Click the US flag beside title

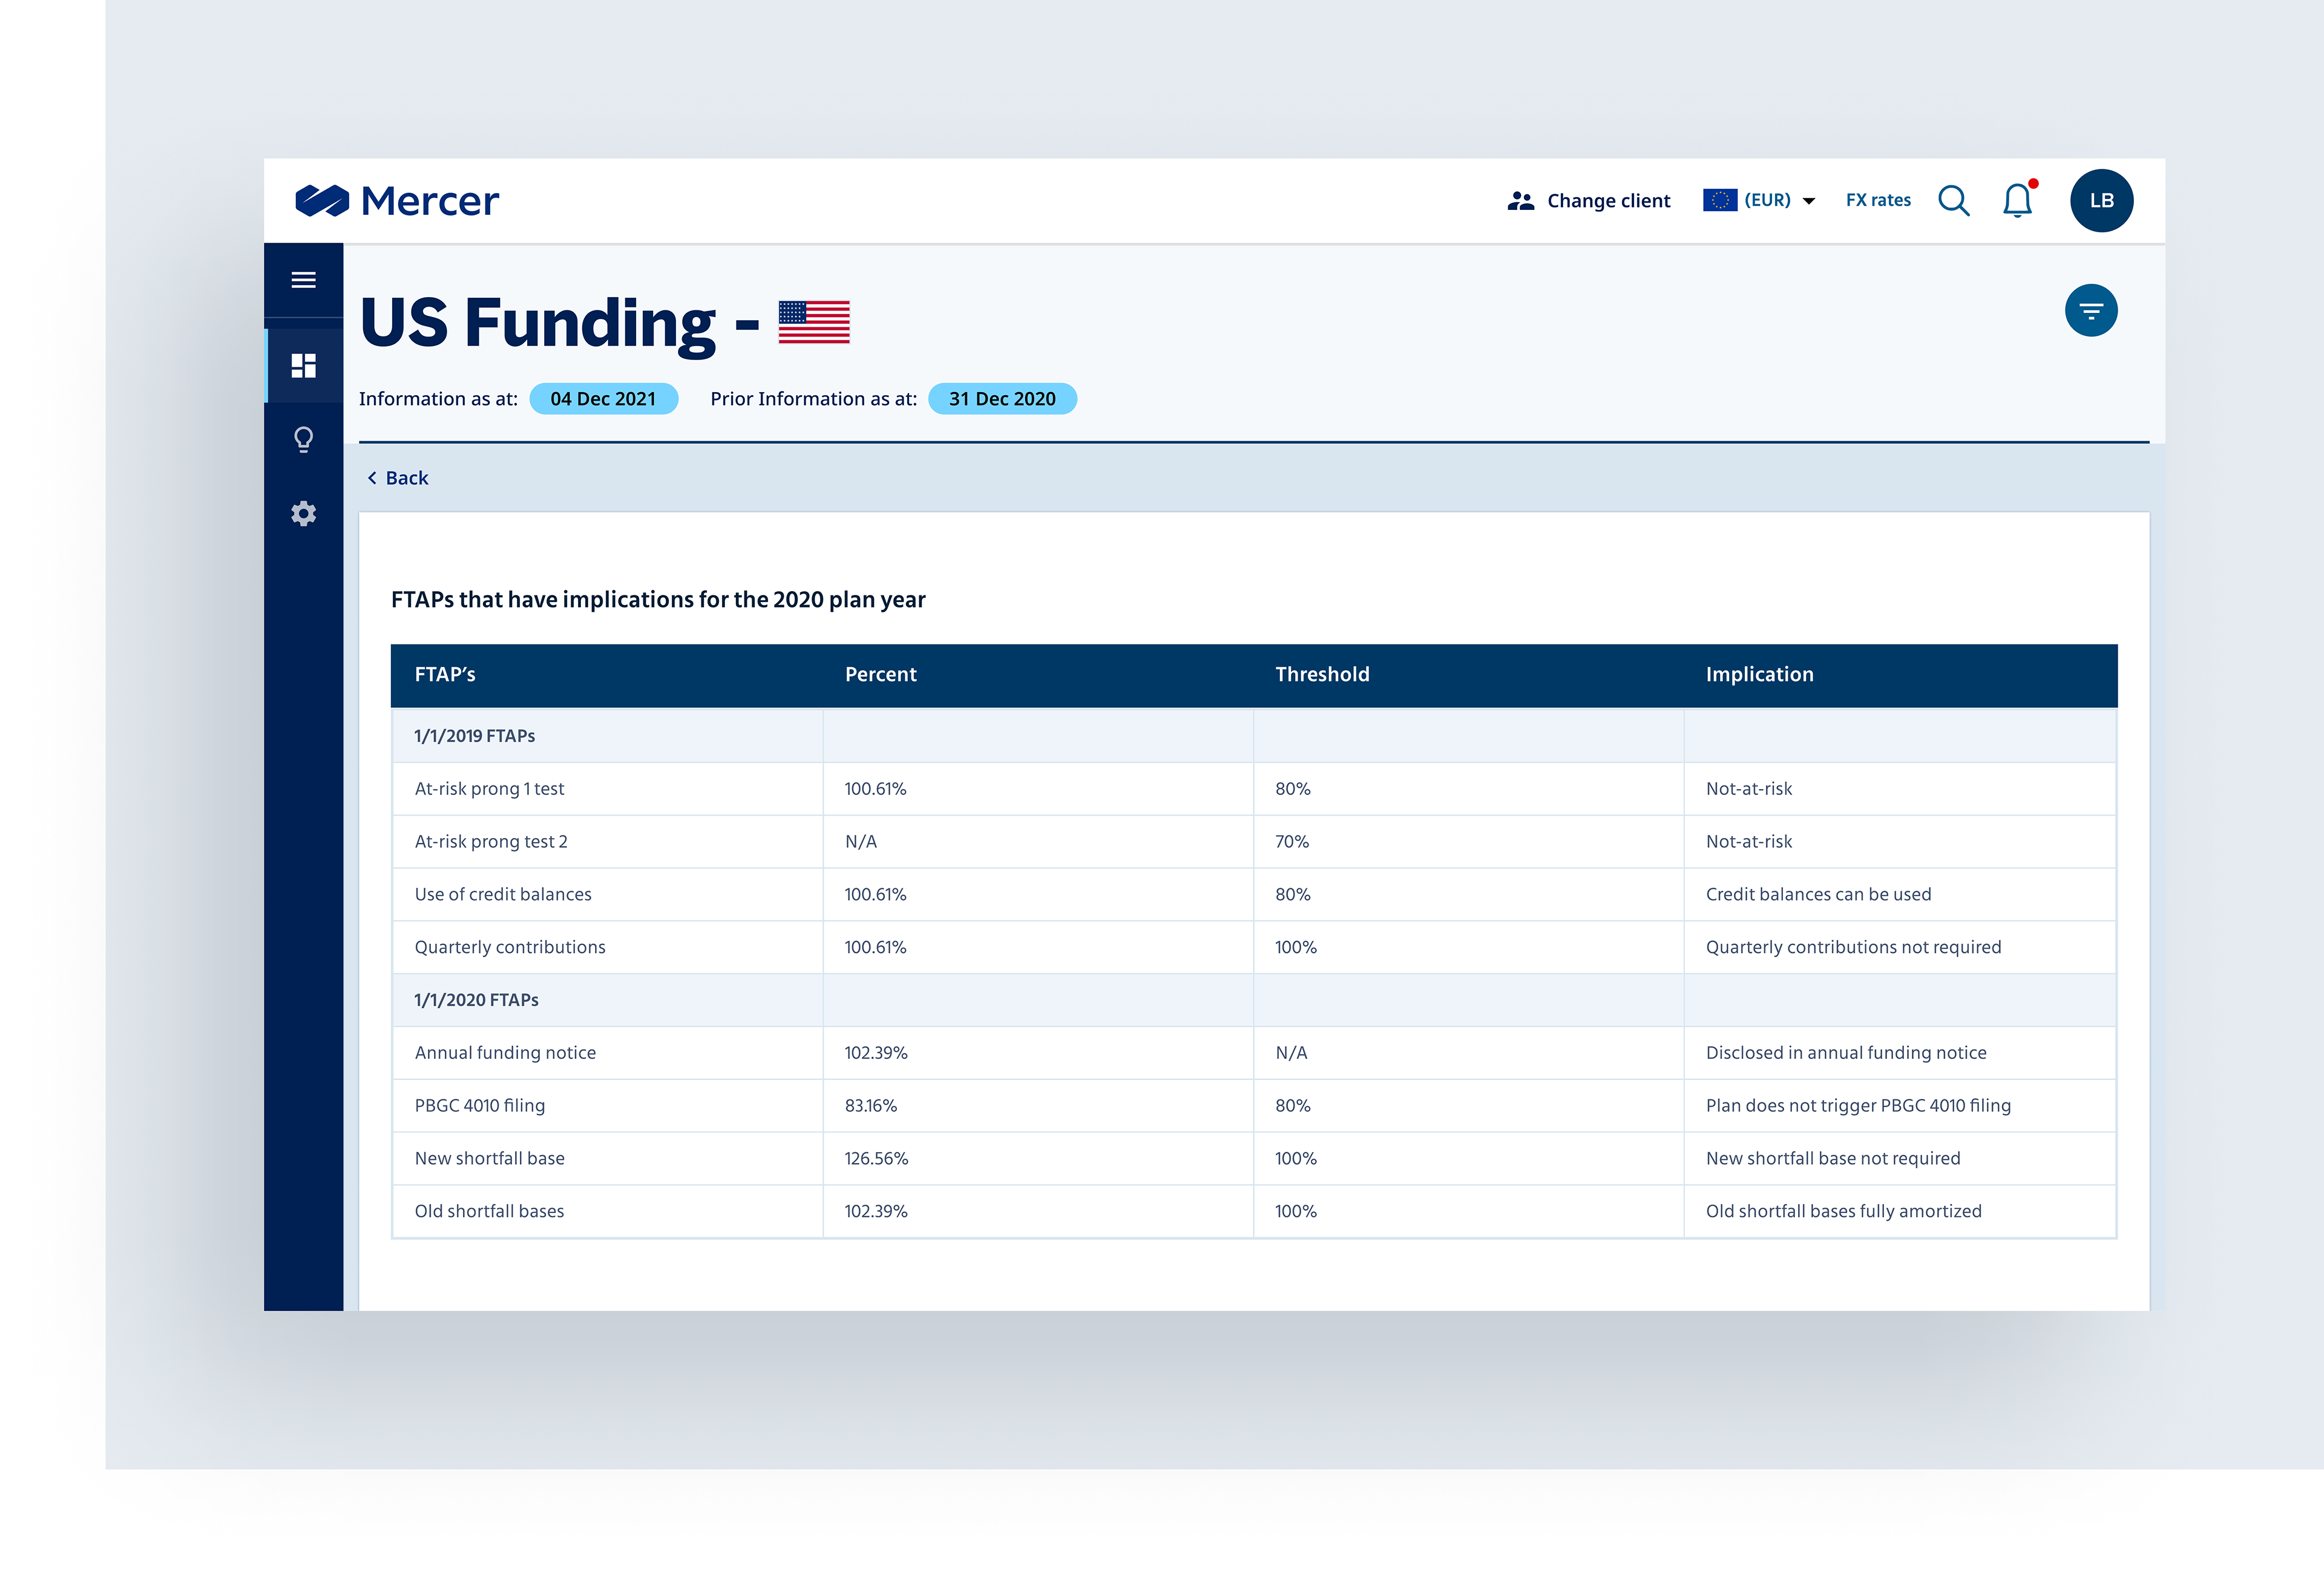click(x=814, y=322)
